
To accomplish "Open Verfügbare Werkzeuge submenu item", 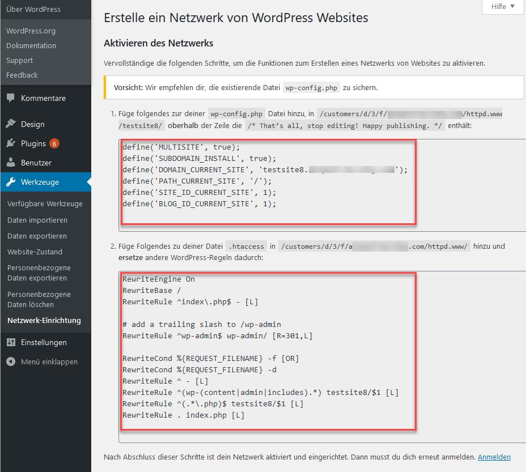I will coord(45,203).
